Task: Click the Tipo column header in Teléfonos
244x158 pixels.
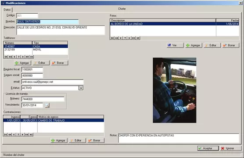Action: [x=50, y=43]
